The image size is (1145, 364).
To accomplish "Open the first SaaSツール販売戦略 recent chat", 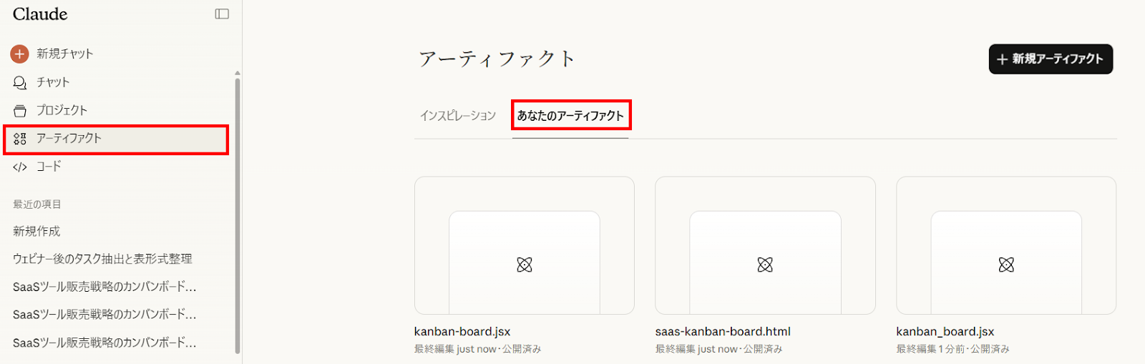I will point(104,287).
